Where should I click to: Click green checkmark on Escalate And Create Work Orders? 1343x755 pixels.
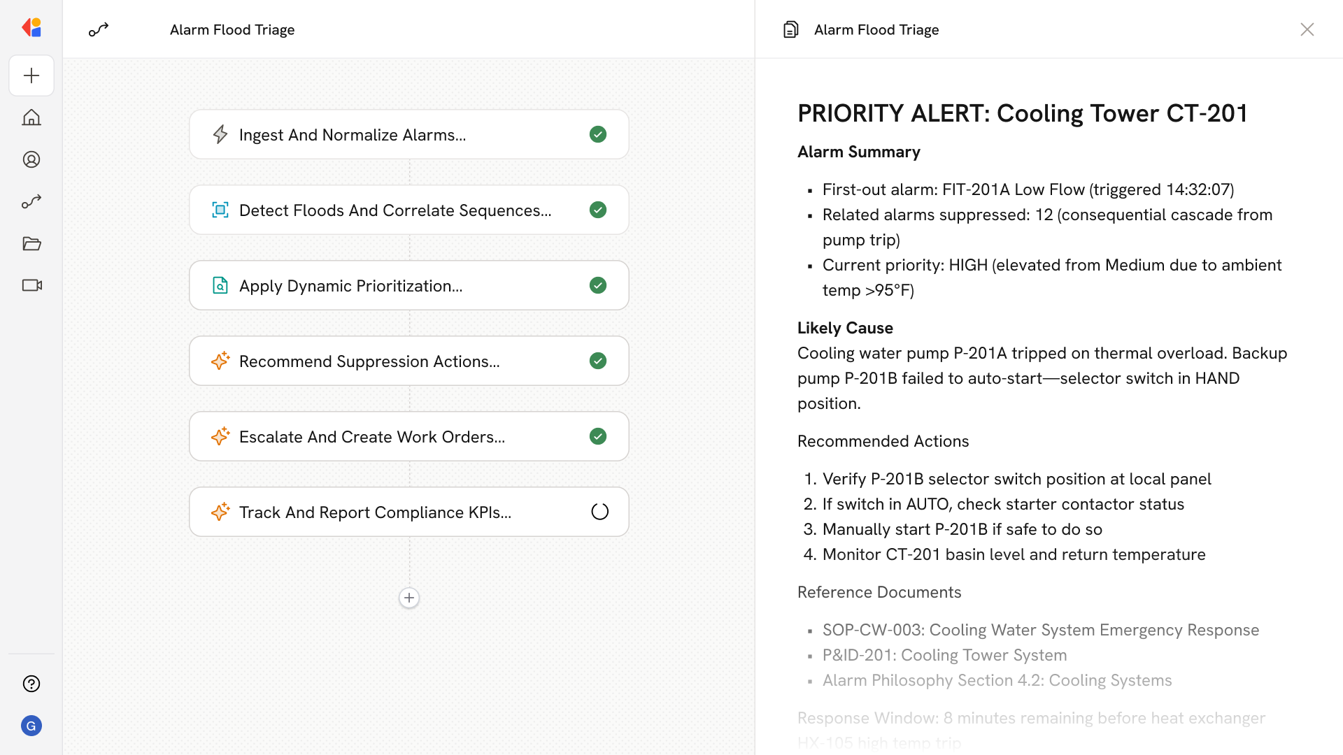point(597,436)
